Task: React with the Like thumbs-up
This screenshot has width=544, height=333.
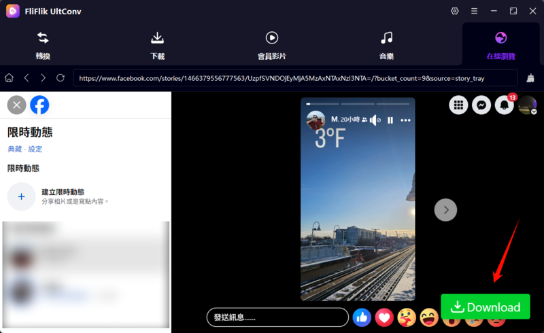Action: click(362, 317)
